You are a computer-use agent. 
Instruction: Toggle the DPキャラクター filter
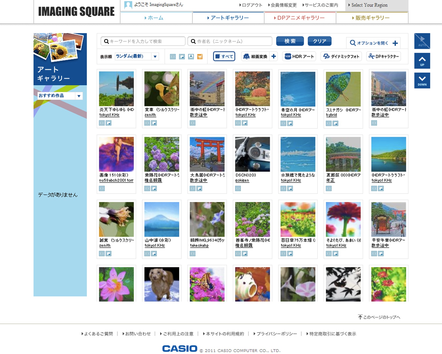tap(383, 56)
